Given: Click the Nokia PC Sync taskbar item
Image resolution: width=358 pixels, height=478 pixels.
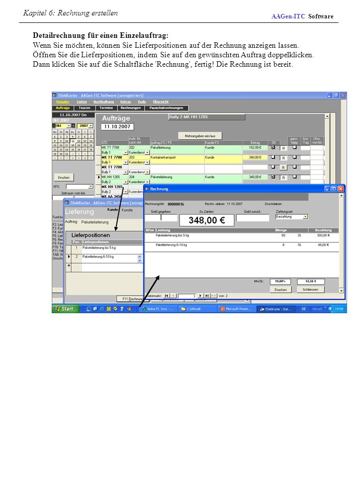Looking at the screenshot, I should 158,309.
